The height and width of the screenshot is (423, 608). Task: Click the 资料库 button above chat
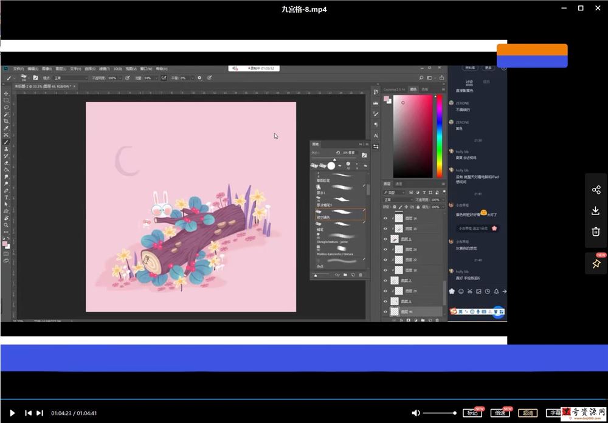pos(469,68)
